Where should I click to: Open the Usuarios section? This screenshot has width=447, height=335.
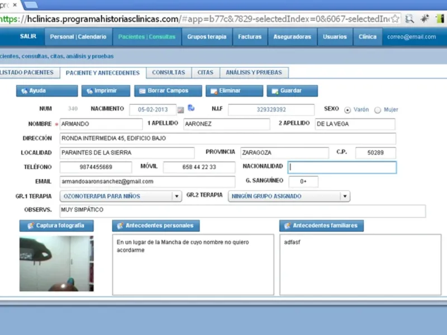coord(335,37)
